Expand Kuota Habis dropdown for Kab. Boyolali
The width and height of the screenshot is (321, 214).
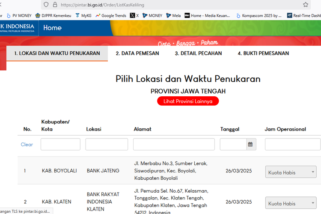click(x=291, y=172)
